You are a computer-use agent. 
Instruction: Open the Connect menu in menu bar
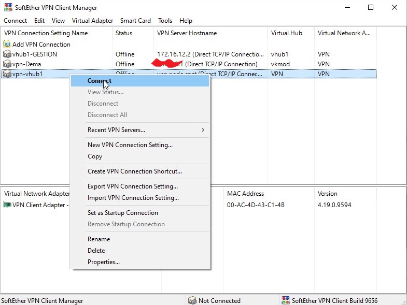pyautogui.click(x=16, y=21)
